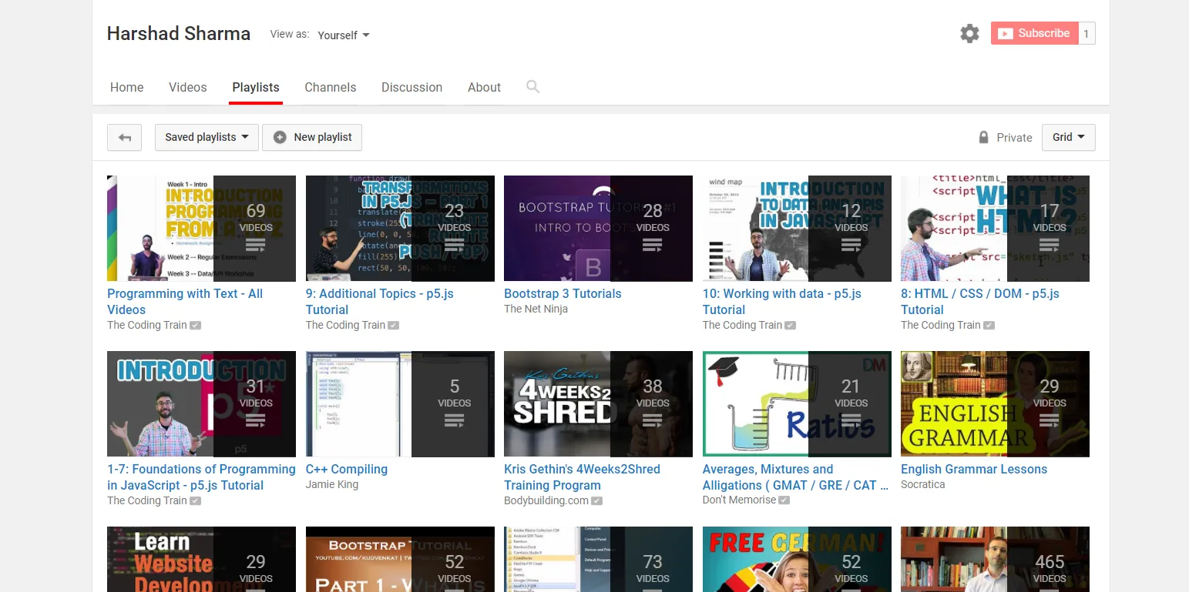Viewport: 1189px width, 592px height.
Task: Click verified badge beside Don't Memorise
Action: pos(784,500)
